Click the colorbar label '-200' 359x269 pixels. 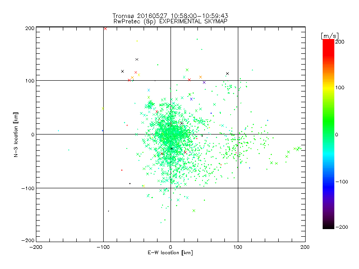pos(341,227)
